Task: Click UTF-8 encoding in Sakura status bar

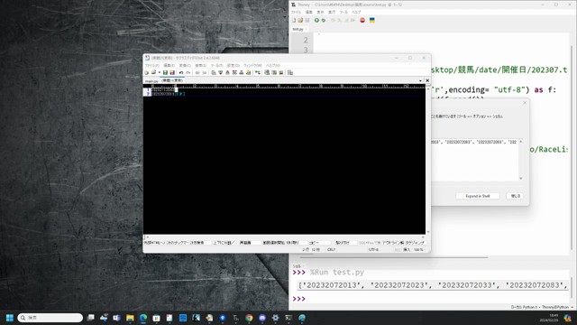Action: pos(373,249)
